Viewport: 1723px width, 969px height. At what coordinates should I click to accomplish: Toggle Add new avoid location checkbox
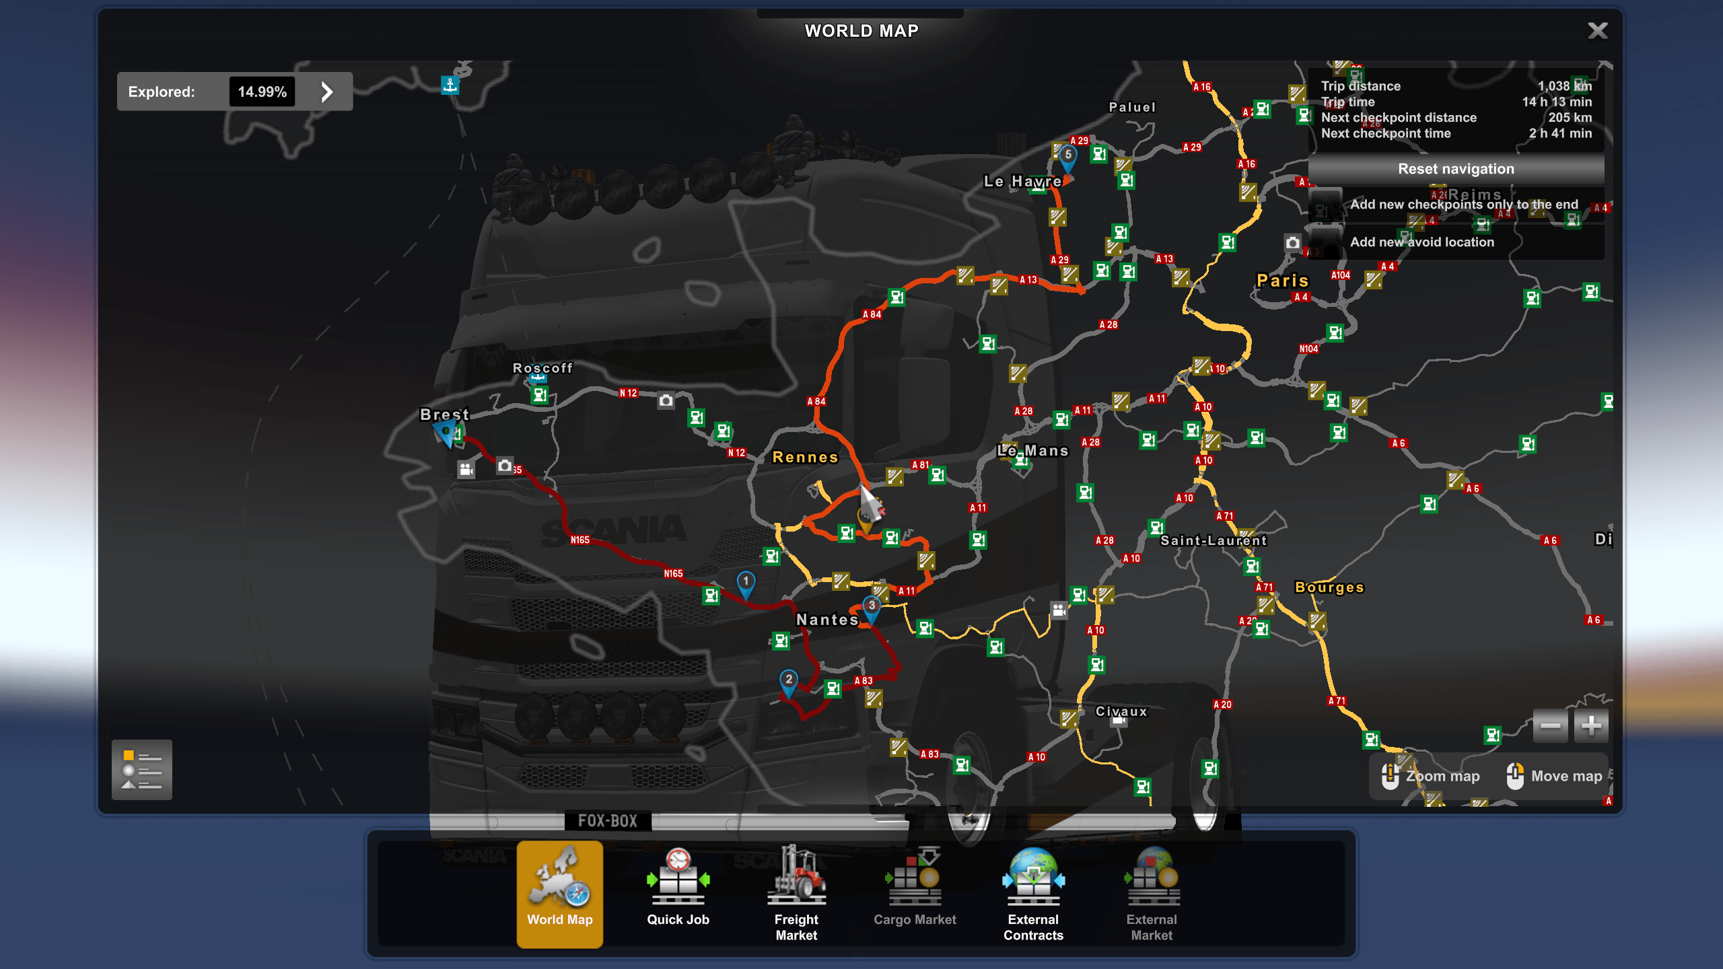coord(1326,242)
